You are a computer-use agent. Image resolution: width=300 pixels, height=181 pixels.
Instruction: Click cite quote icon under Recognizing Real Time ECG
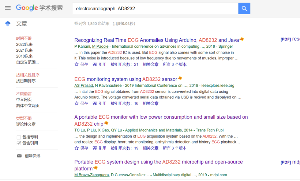pyautogui.click(x=95, y=64)
